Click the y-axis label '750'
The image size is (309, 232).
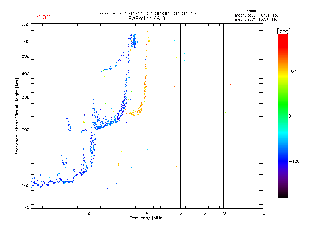point(25,24)
